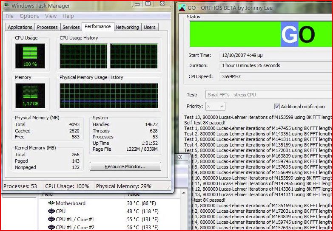Click the CPU #1 / Core #1 chip icon

tap(51, 219)
